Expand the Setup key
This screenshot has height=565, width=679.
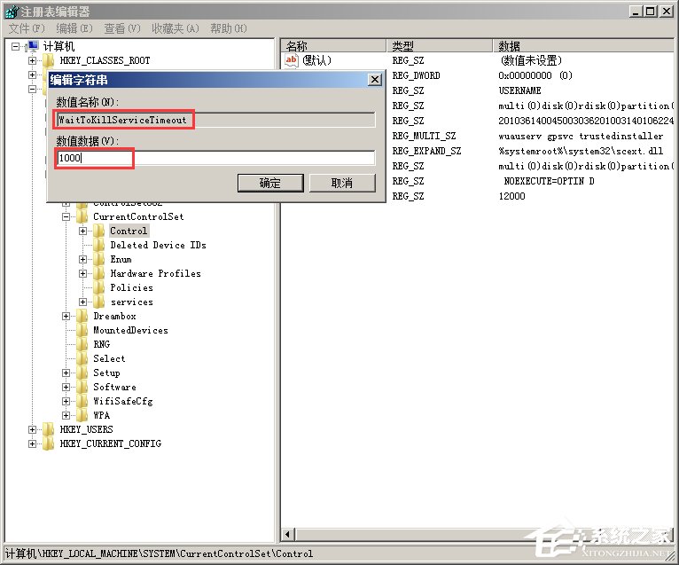[66, 373]
